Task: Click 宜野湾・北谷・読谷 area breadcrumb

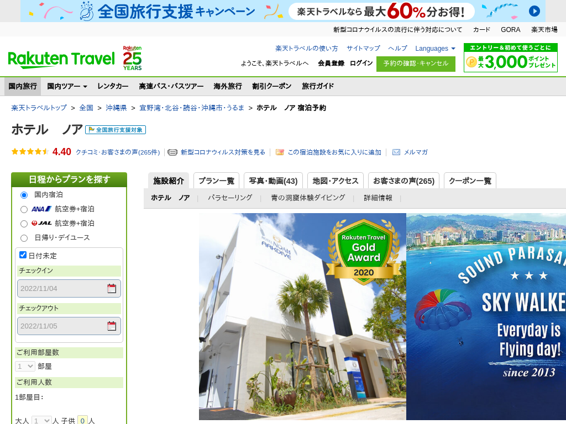Action: (192, 108)
